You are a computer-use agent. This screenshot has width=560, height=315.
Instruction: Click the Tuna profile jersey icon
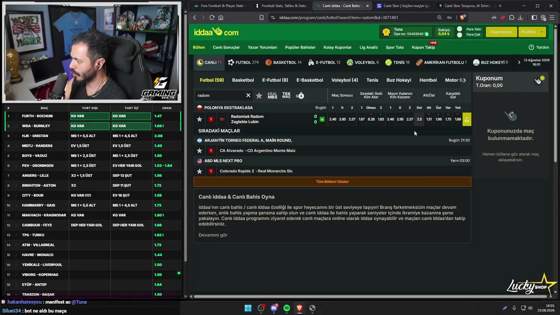tap(386, 32)
